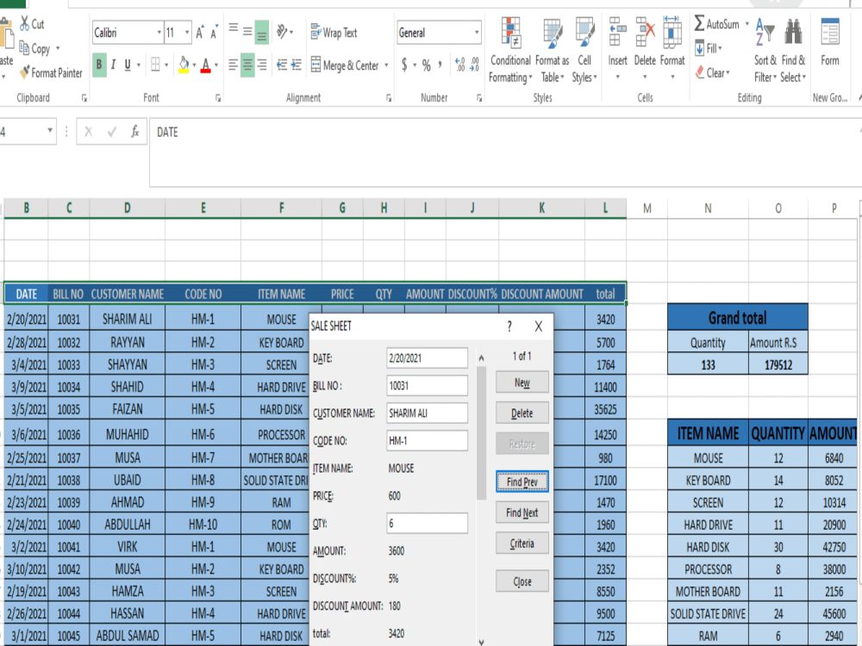Click Top Align icon
The height and width of the screenshot is (646, 862).
[x=234, y=30]
